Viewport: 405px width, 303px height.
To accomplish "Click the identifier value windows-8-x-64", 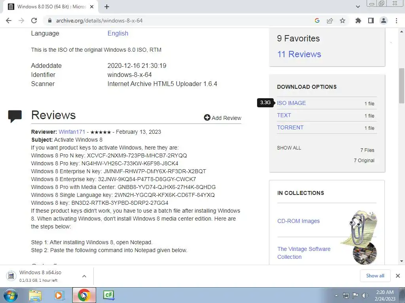I will click(x=129, y=75).
